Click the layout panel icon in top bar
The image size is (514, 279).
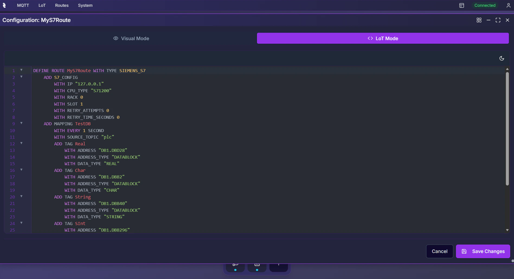click(x=462, y=5)
